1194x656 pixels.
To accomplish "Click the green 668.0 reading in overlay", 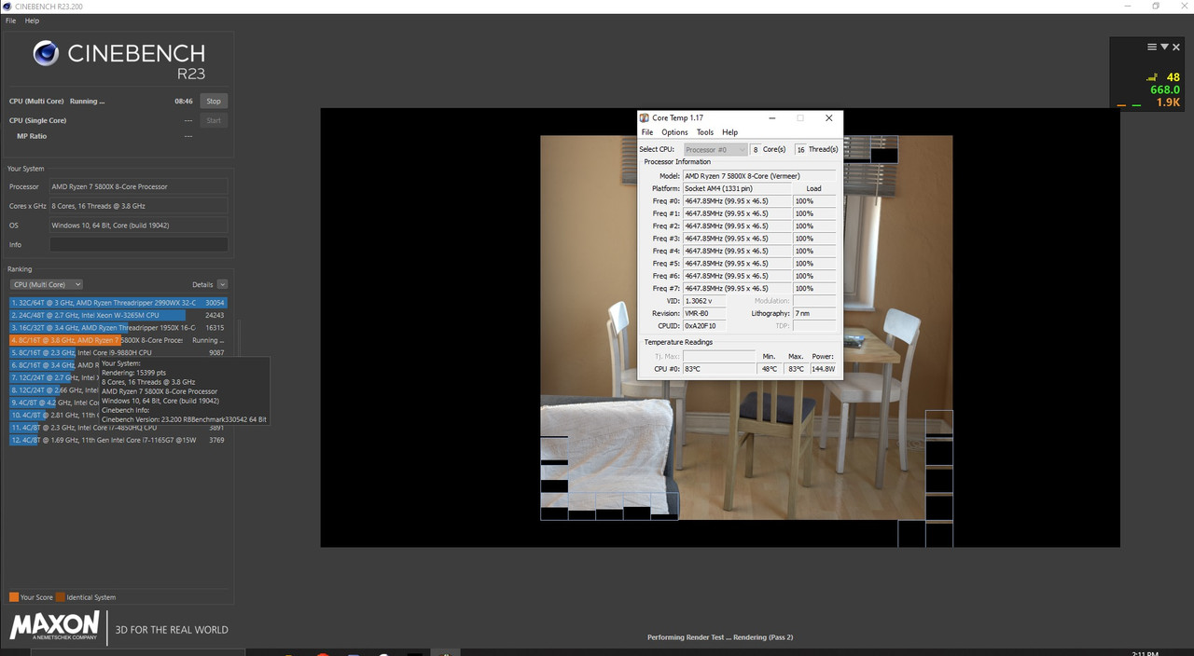I will tap(1165, 90).
